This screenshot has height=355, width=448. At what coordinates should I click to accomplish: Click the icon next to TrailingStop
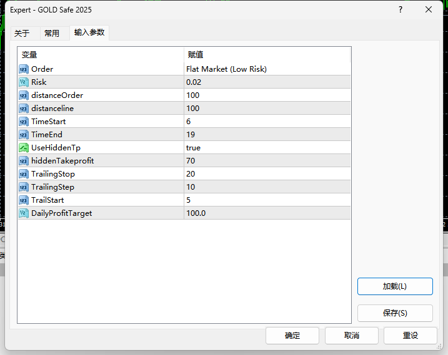pos(24,174)
